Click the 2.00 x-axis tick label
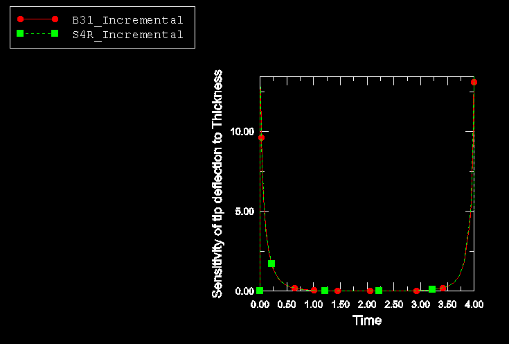The width and height of the screenshot is (509, 344). point(367,304)
